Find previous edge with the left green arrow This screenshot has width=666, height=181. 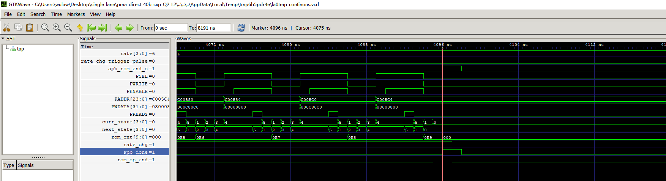(118, 28)
